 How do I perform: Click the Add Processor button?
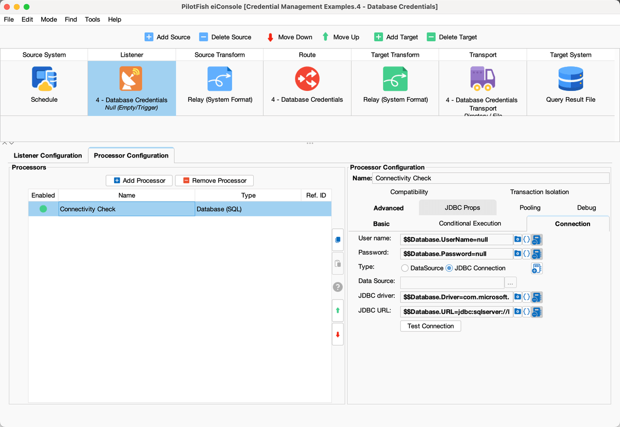[x=139, y=180]
